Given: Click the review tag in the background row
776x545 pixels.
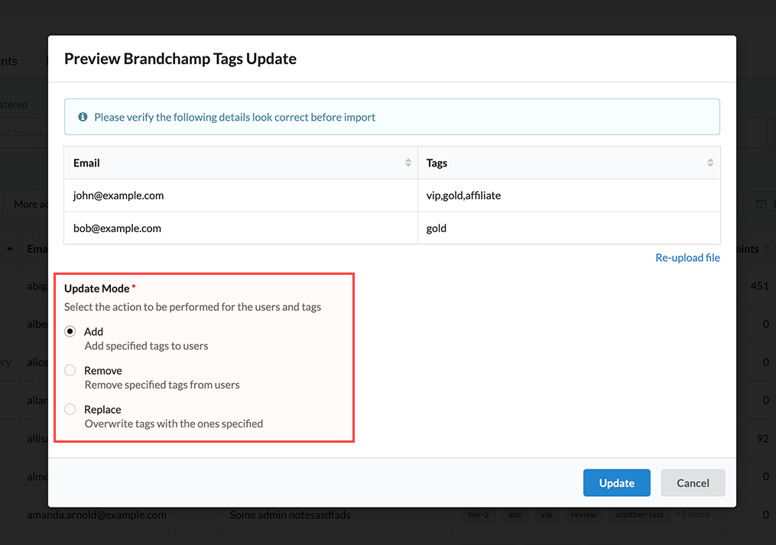Looking at the screenshot, I should coord(584,515).
